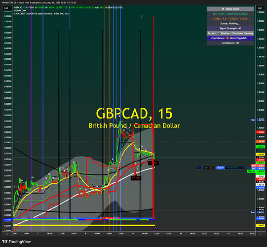The height and width of the screenshot is (247, 267).
Task: Click the Signal Panel chart icon
Action: pos(223,9)
